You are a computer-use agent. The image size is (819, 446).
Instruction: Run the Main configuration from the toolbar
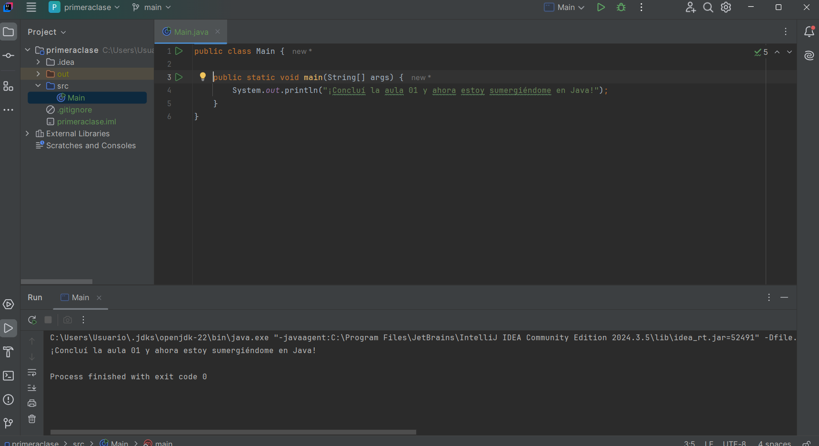pyautogui.click(x=601, y=8)
